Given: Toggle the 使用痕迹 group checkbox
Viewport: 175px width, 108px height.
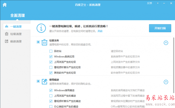Looking at the screenshot, I should (x=38, y=81).
